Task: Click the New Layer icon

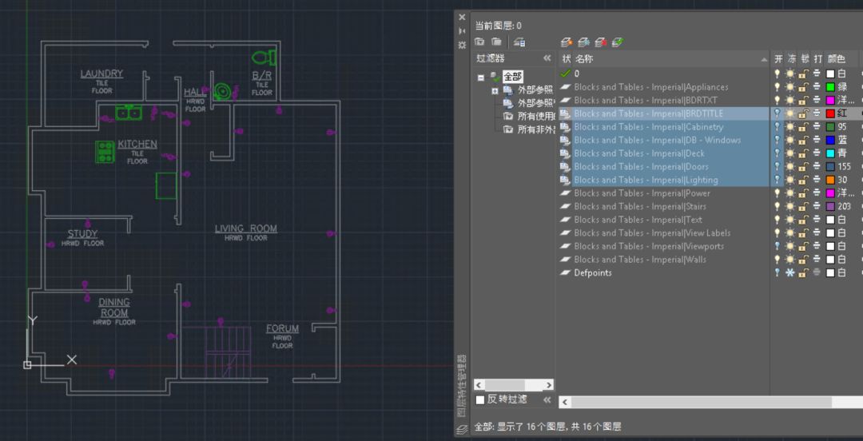Action: [567, 42]
